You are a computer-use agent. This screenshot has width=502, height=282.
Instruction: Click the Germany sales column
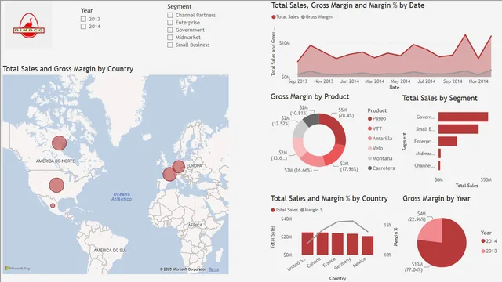tap(352, 244)
